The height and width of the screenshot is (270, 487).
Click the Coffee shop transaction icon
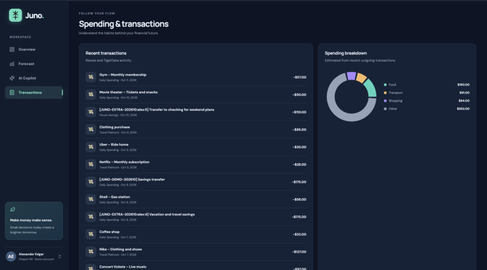click(91, 234)
